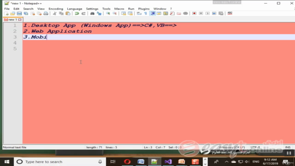
Task: Open the Edit menu
Action: click(16, 9)
